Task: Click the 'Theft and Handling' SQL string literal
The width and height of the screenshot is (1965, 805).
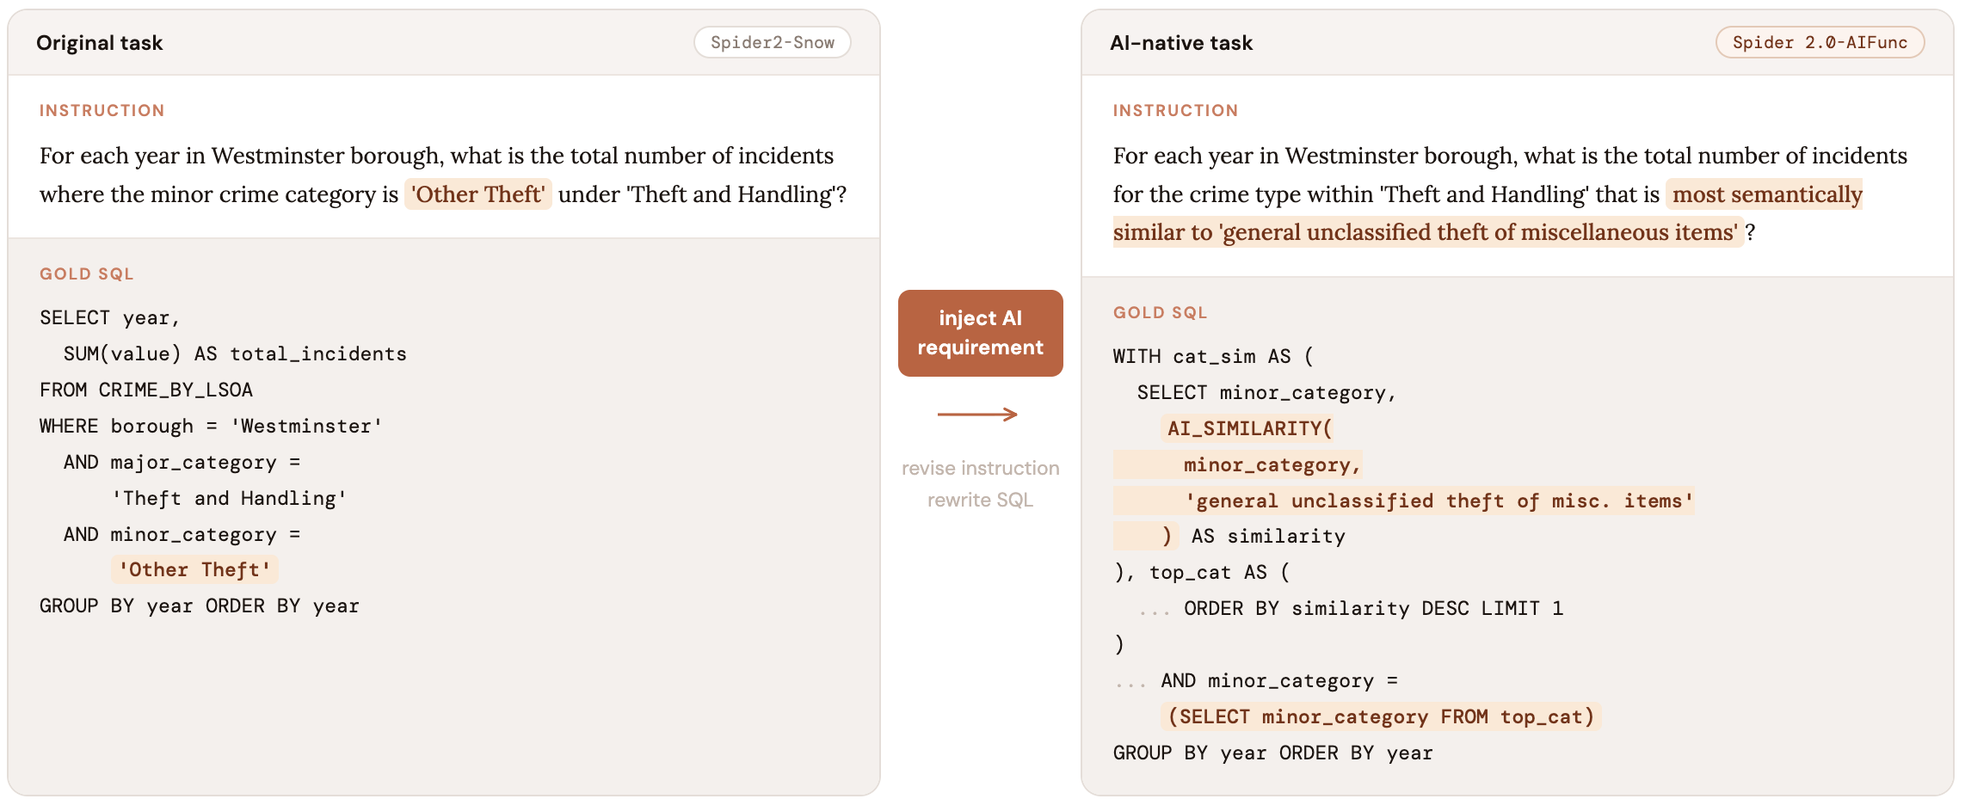Action: [229, 499]
